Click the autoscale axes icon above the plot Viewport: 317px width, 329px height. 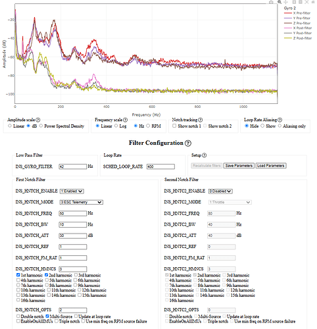[306, 2]
